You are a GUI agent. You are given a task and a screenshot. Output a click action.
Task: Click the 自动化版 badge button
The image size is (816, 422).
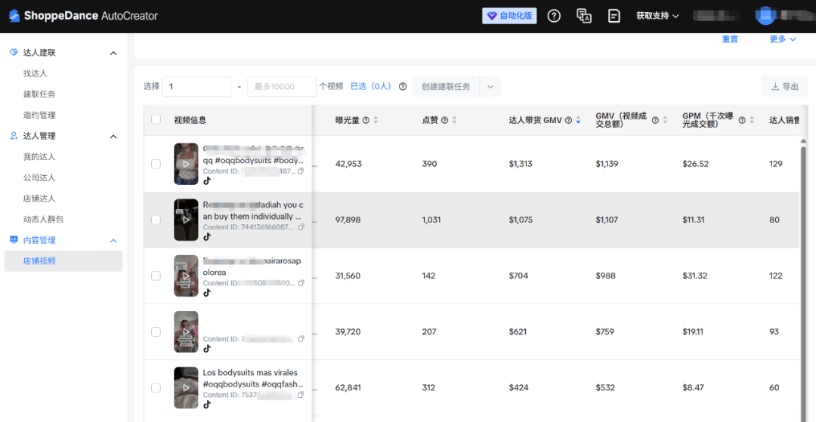(509, 16)
